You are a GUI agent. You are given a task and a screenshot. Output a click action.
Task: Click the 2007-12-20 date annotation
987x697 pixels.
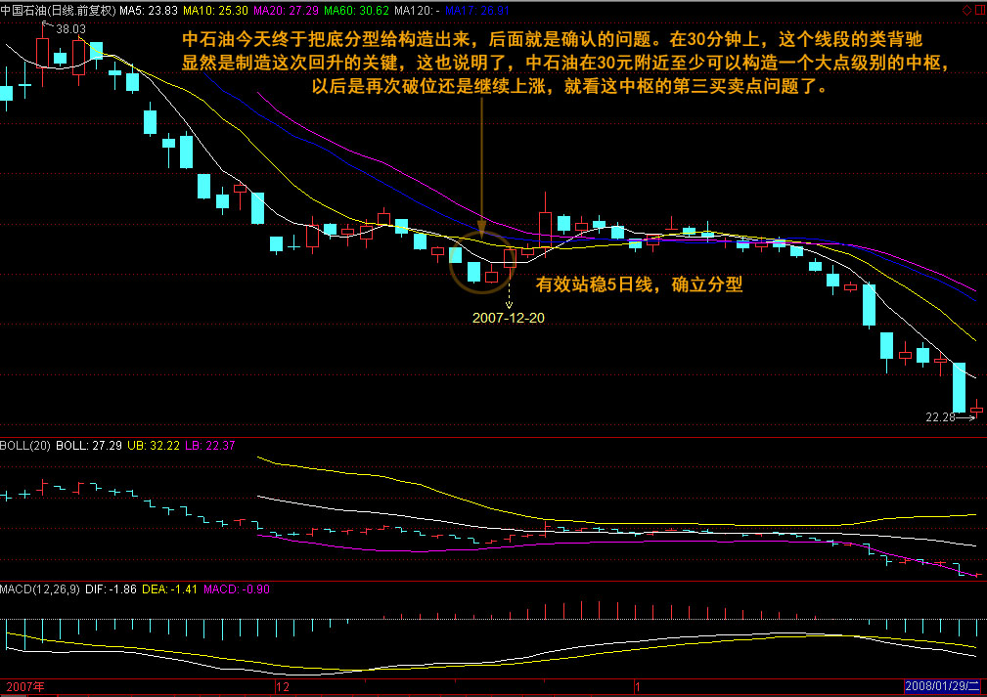click(x=509, y=318)
